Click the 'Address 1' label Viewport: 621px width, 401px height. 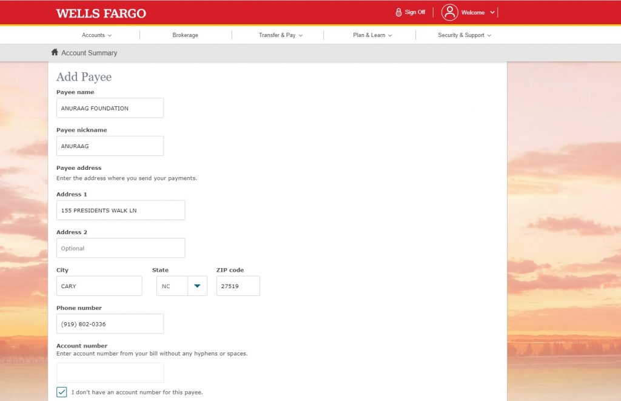[x=72, y=194]
